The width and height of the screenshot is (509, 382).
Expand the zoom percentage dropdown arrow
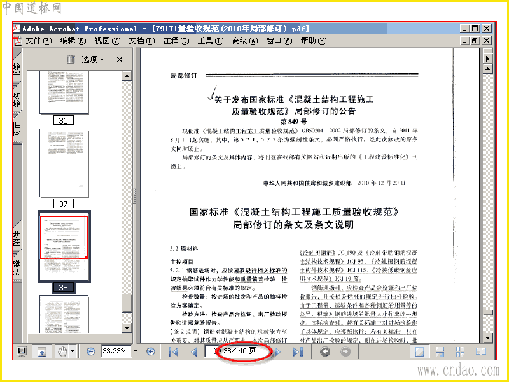click(x=136, y=351)
